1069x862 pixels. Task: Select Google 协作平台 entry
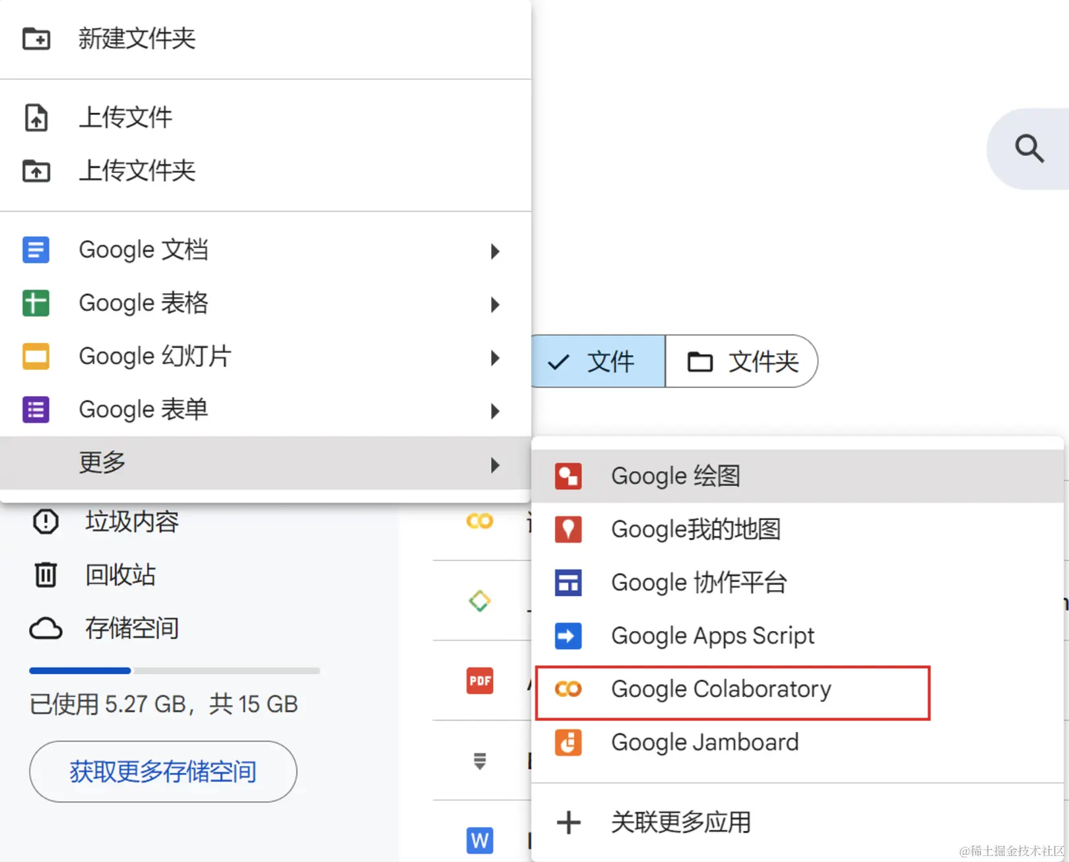click(798, 583)
